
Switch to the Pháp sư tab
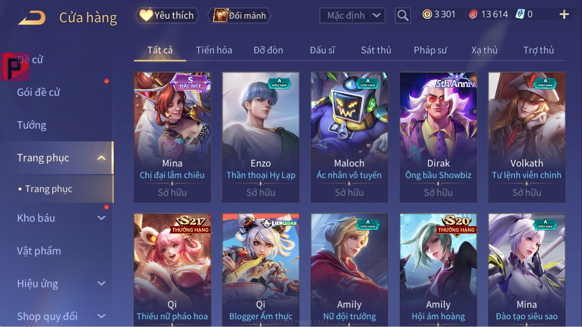(x=430, y=50)
